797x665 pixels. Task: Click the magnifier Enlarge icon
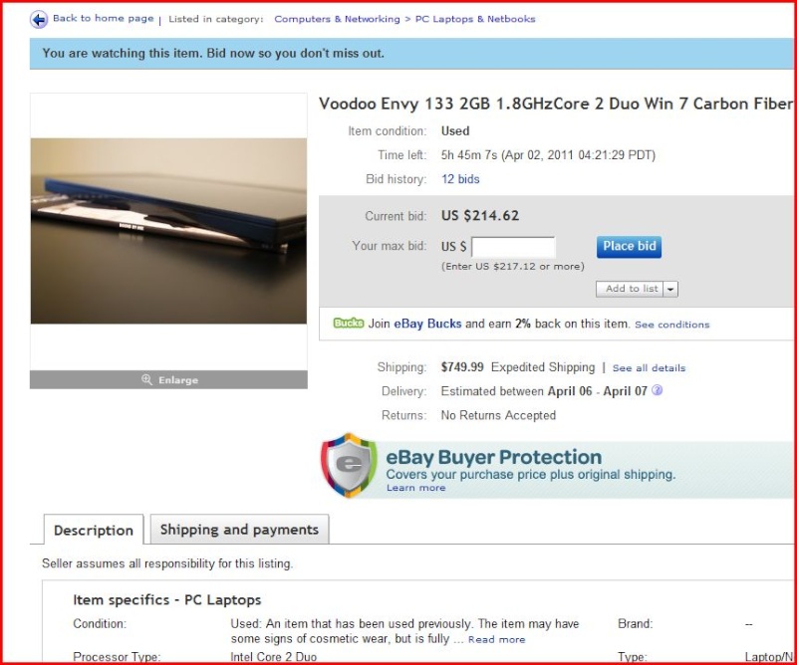(146, 379)
